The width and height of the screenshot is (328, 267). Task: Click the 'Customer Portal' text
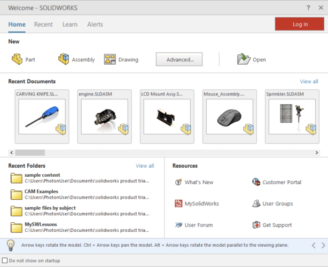pyautogui.click(x=282, y=182)
